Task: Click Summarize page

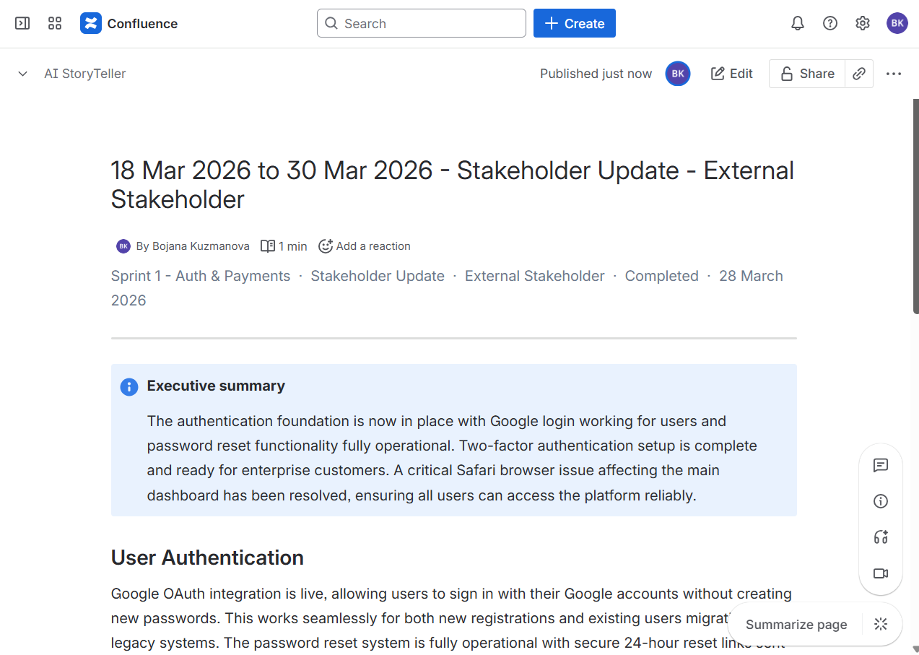Action: (x=796, y=625)
